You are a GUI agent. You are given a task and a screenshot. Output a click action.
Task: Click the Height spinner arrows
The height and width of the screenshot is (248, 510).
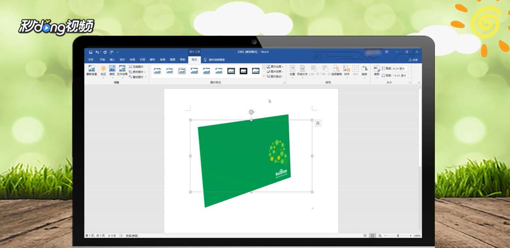click(x=408, y=69)
